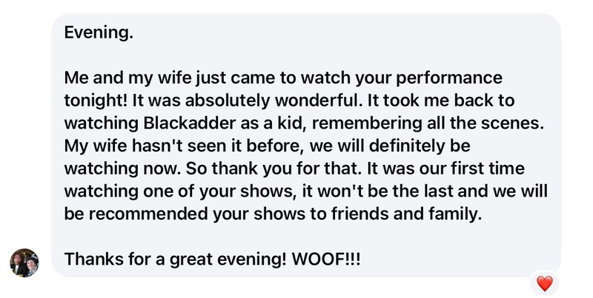Click the red heart reaction

545,283
